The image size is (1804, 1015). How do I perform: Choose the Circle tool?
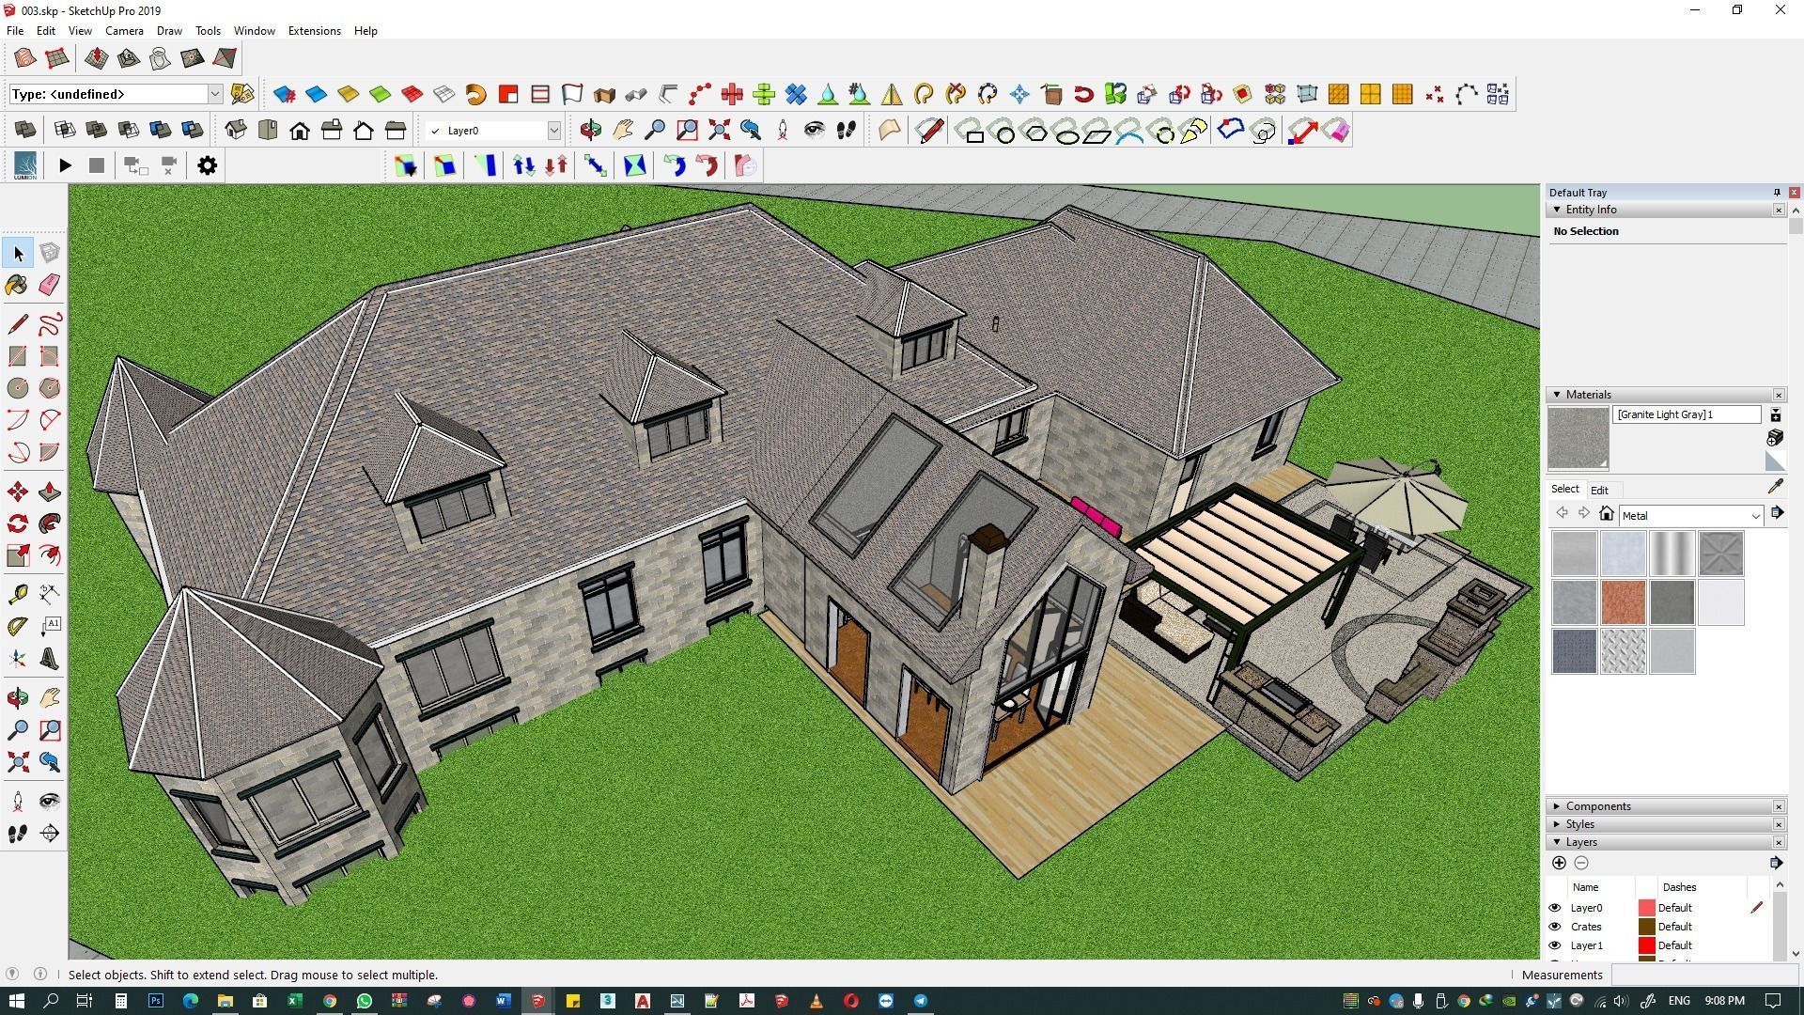pyautogui.click(x=18, y=388)
